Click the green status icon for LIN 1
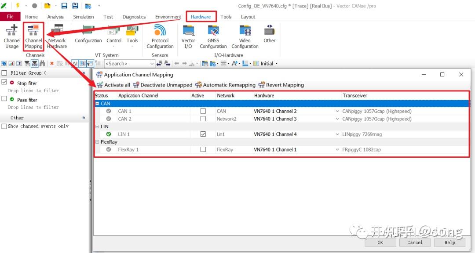 (x=109, y=134)
